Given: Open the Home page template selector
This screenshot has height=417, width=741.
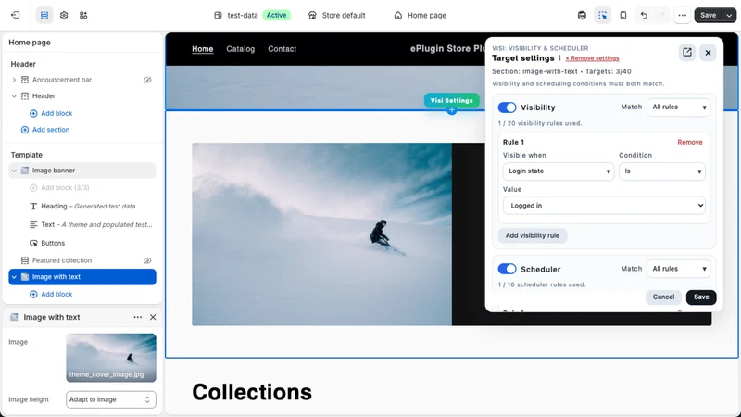Looking at the screenshot, I should tap(421, 15).
